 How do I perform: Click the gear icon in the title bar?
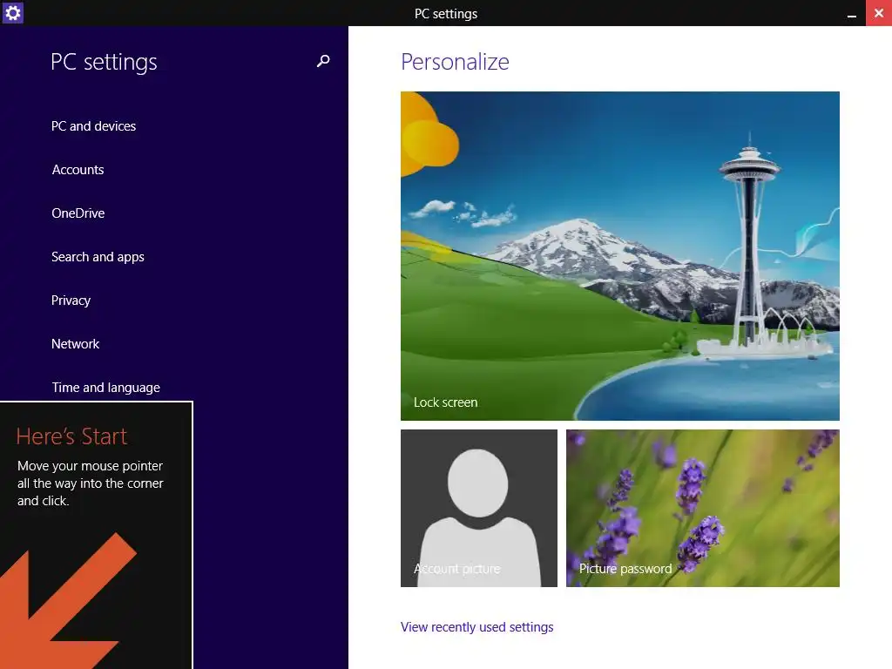tap(12, 12)
